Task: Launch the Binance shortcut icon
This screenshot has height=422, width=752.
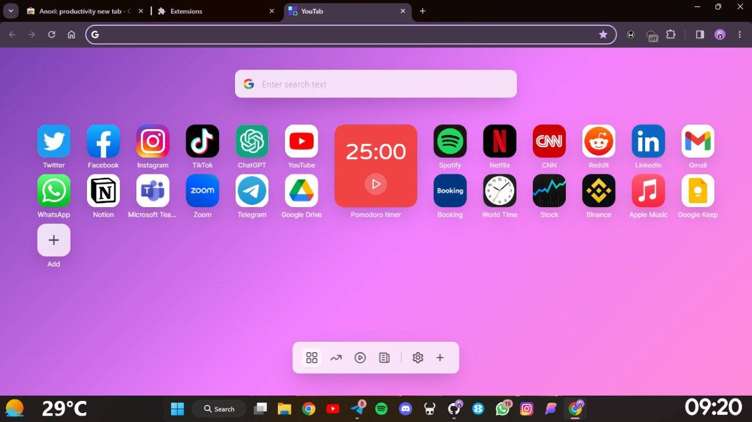Action: click(599, 191)
